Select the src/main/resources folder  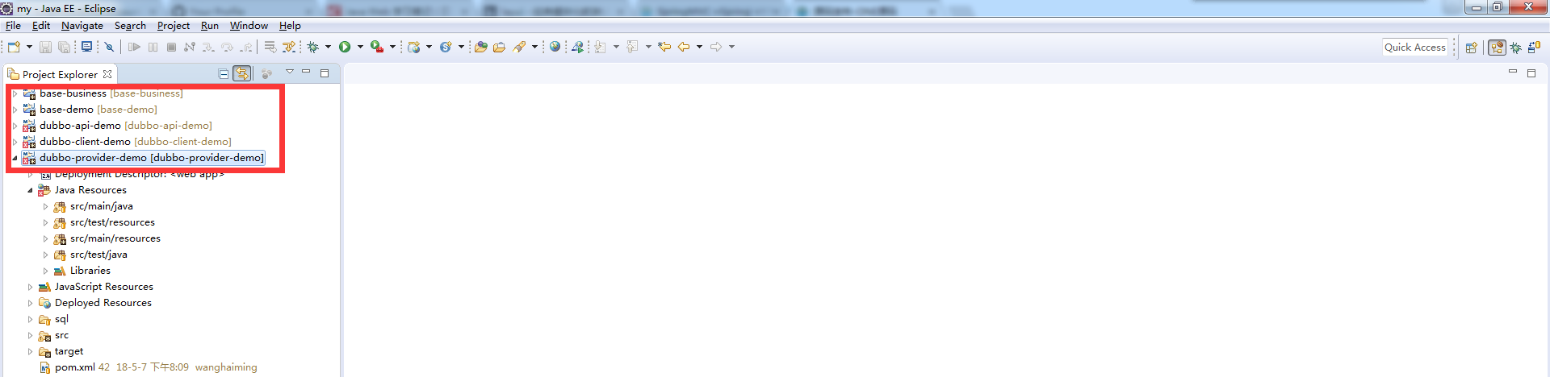coord(115,238)
